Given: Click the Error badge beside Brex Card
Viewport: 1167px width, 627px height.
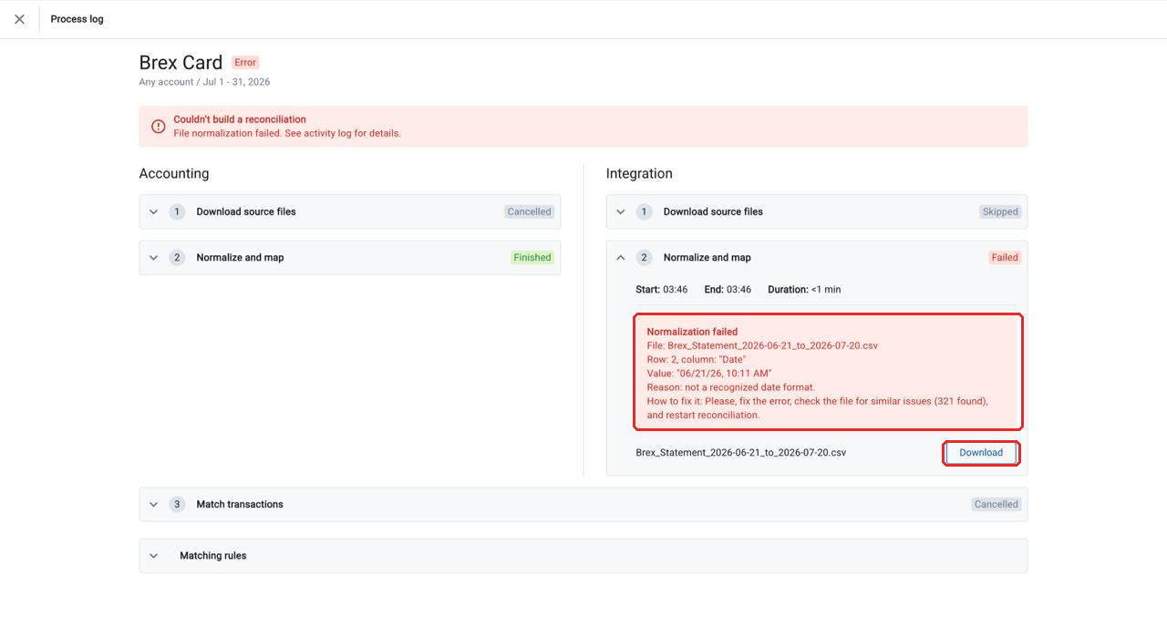Looking at the screenshot, I should 245,63.
